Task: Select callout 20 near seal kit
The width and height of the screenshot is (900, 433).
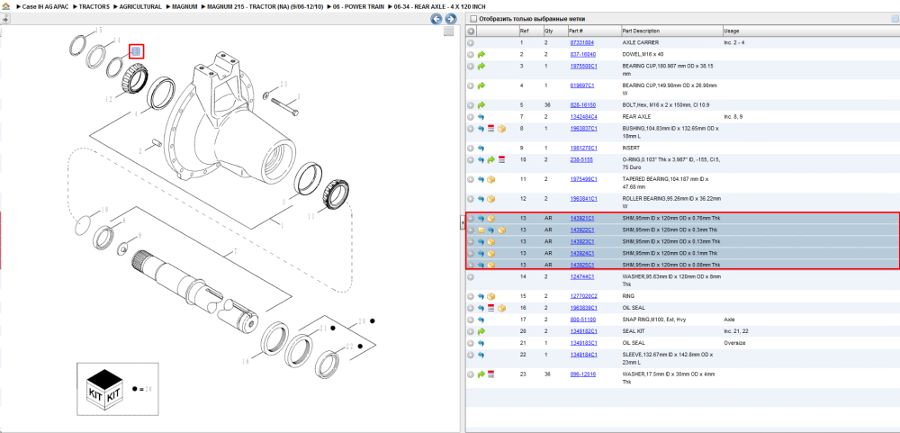Action: tap(362, 320)
